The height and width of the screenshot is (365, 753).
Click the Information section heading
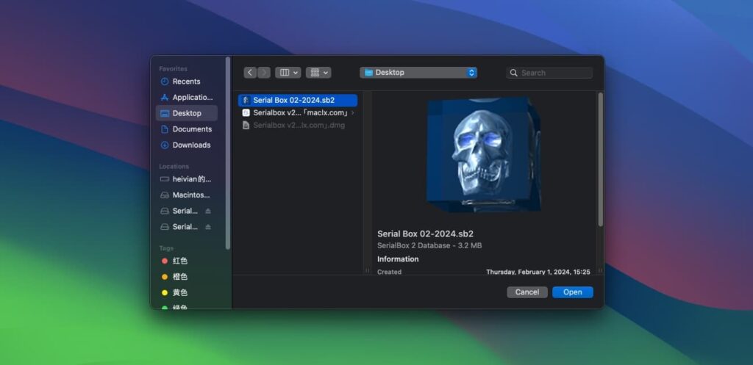398,259
